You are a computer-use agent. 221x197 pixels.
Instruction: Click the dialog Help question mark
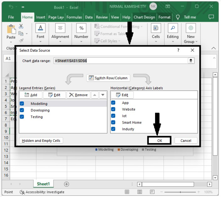[x=178, y=50]
